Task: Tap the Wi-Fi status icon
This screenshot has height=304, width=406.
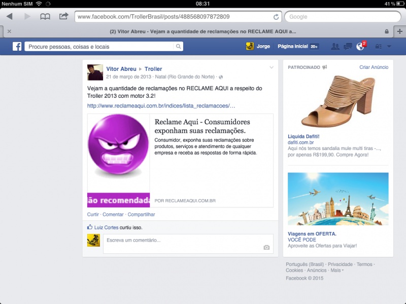Action: click(x=39, y=4)
